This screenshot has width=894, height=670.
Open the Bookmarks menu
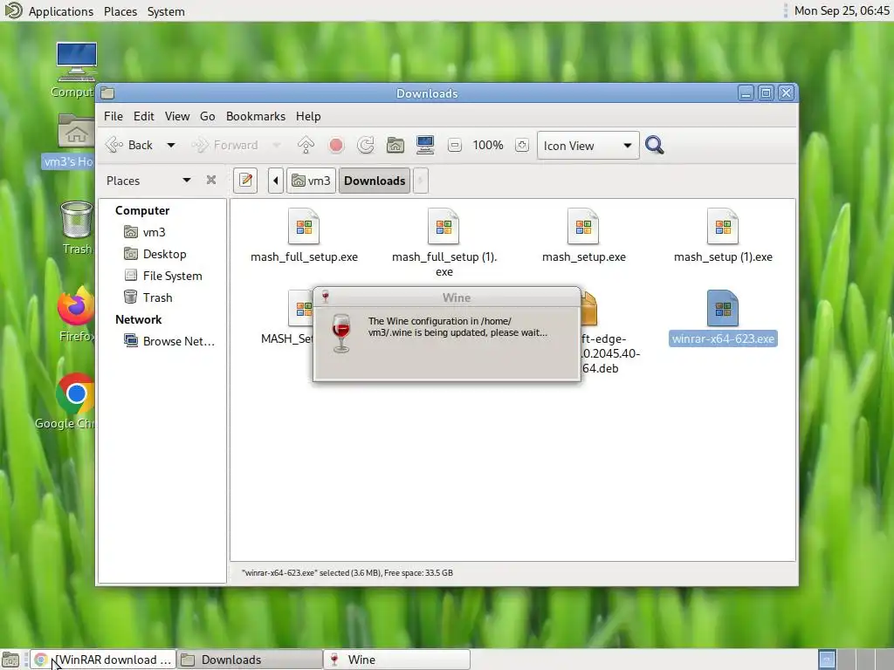point(256,116)
